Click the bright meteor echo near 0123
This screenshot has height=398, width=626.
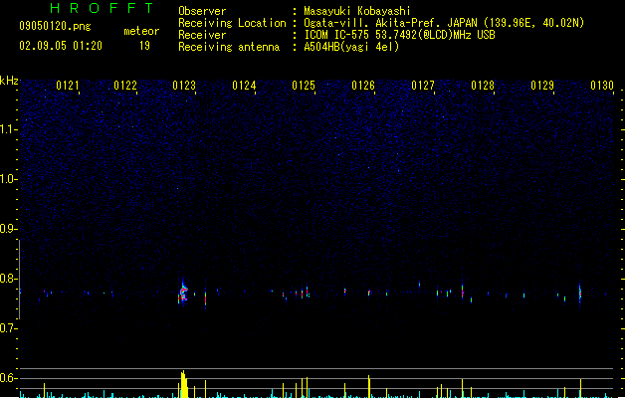coord(183,294)
